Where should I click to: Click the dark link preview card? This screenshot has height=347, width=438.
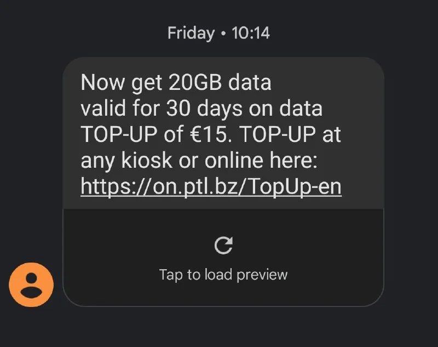point(223,257)
